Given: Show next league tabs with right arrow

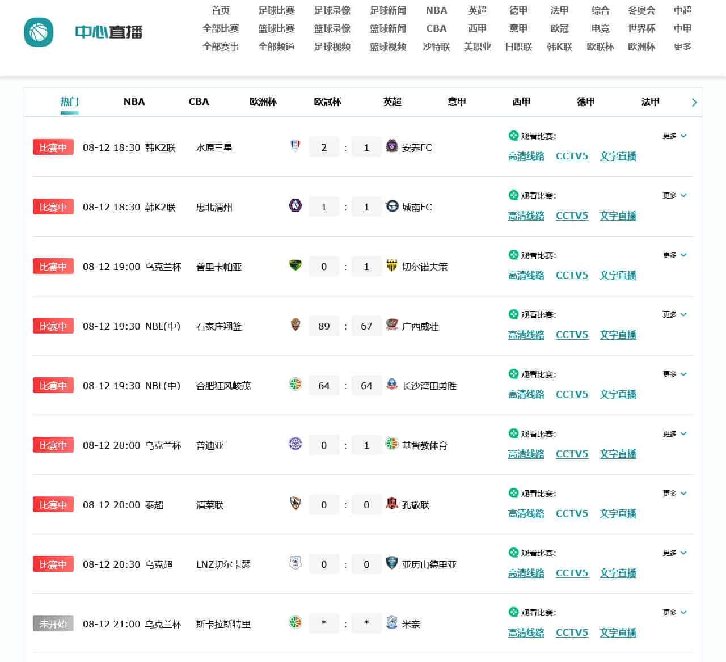Looking at the screenshot, I should [694, 102].
